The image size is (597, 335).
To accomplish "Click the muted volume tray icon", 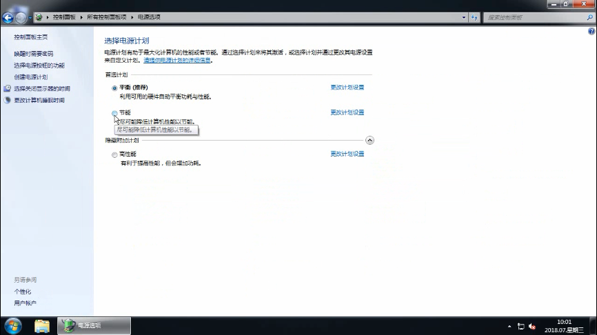I will coord(532,326).
